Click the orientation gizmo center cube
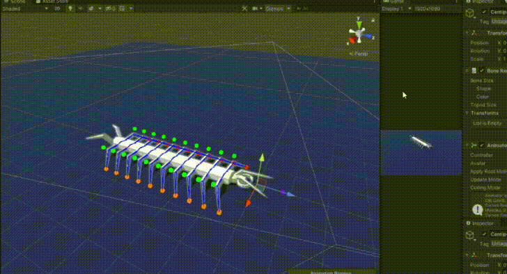The width and height of the screenshot is (507, 274). point(359,34)
